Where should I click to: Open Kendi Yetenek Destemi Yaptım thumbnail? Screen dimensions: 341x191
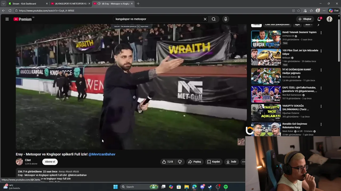tap(266, 39)
